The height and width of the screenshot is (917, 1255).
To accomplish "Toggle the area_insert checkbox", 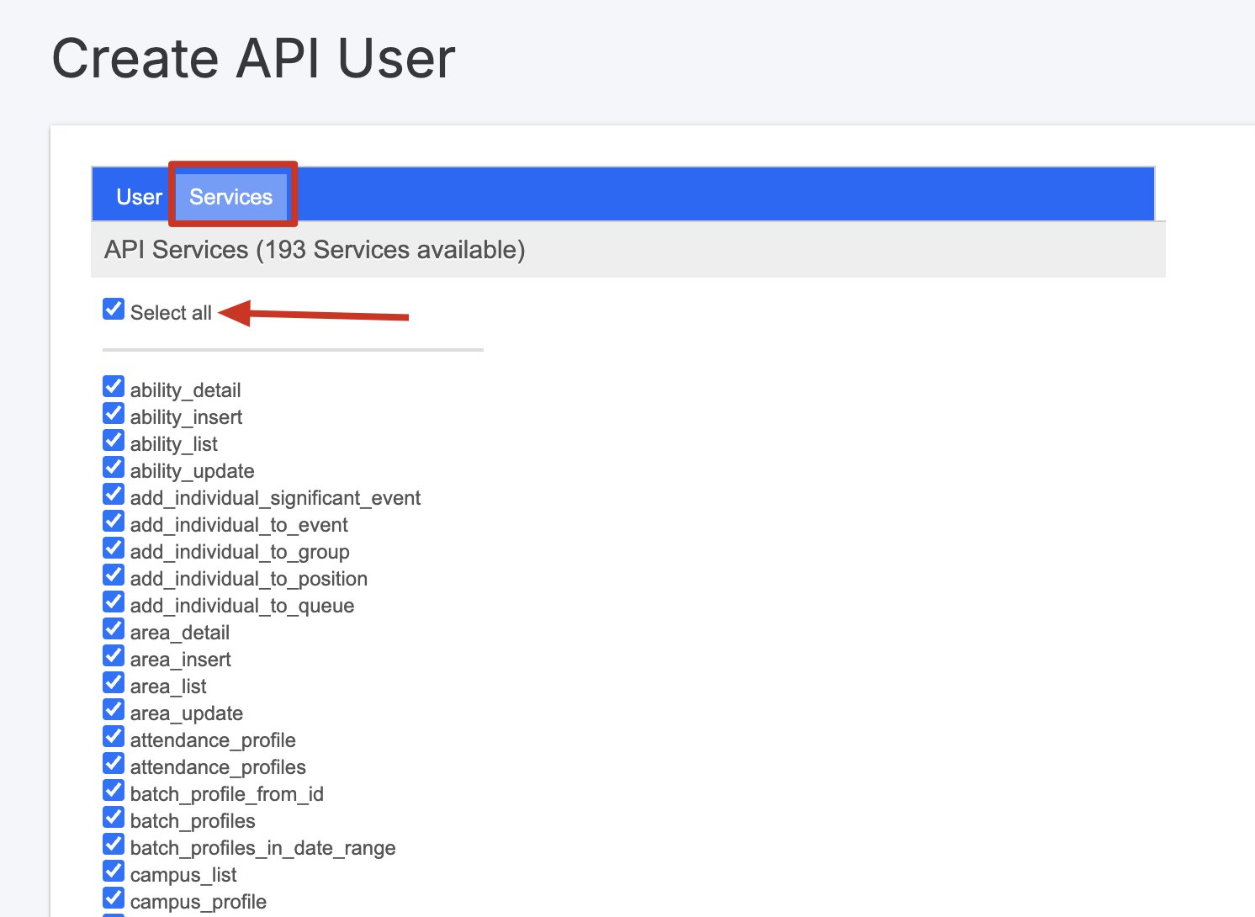I will coord(114,656).
